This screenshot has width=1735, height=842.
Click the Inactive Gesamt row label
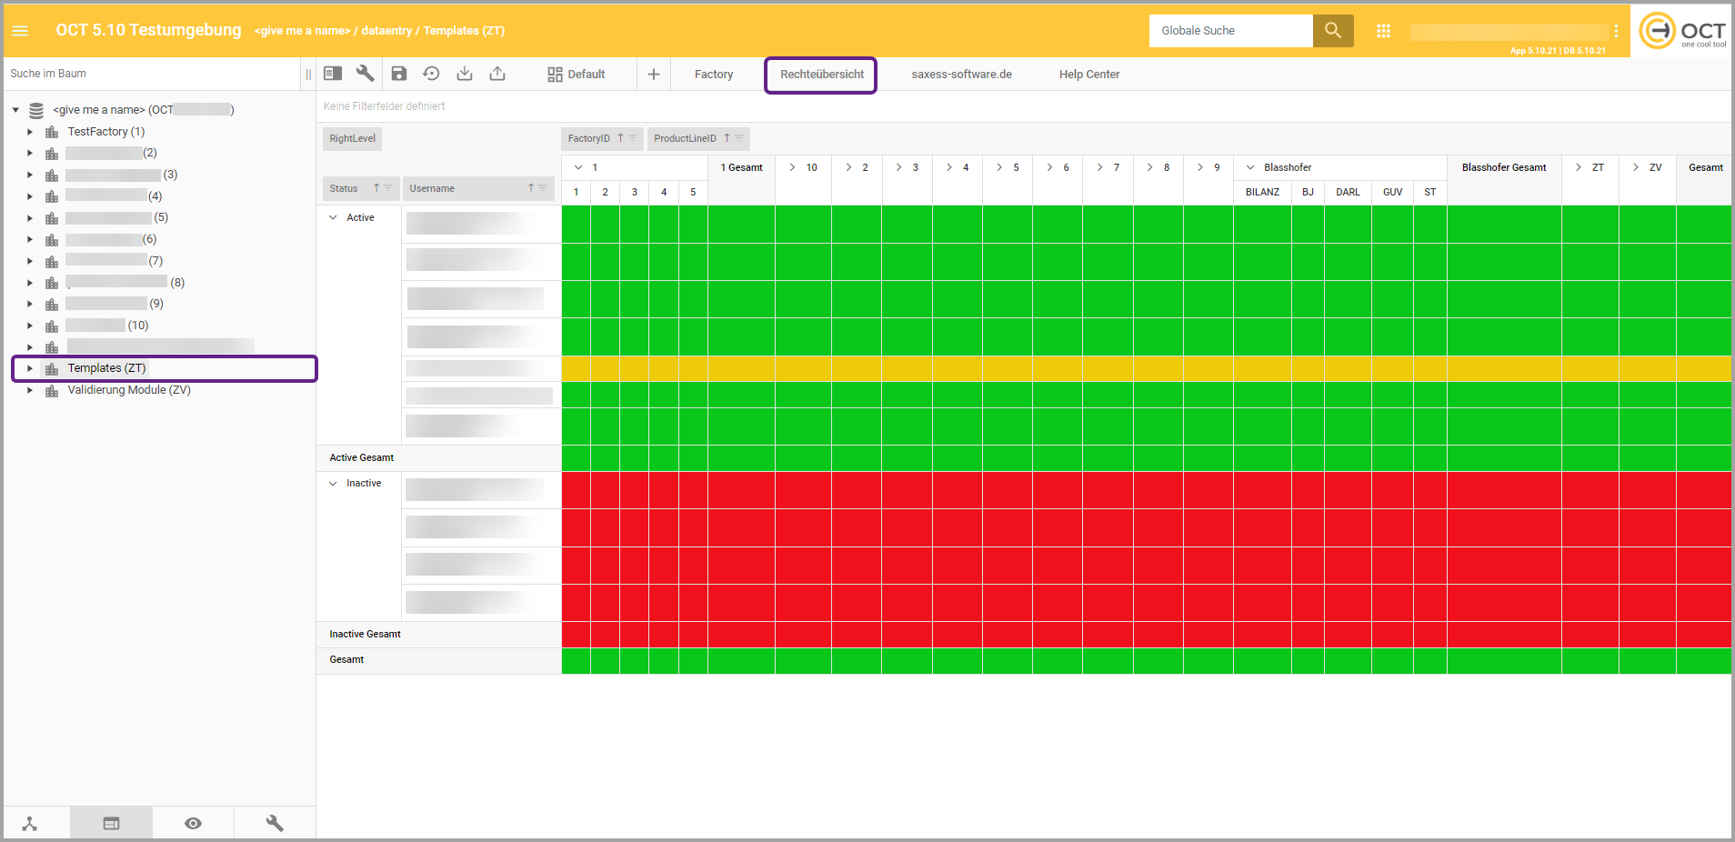365,634
